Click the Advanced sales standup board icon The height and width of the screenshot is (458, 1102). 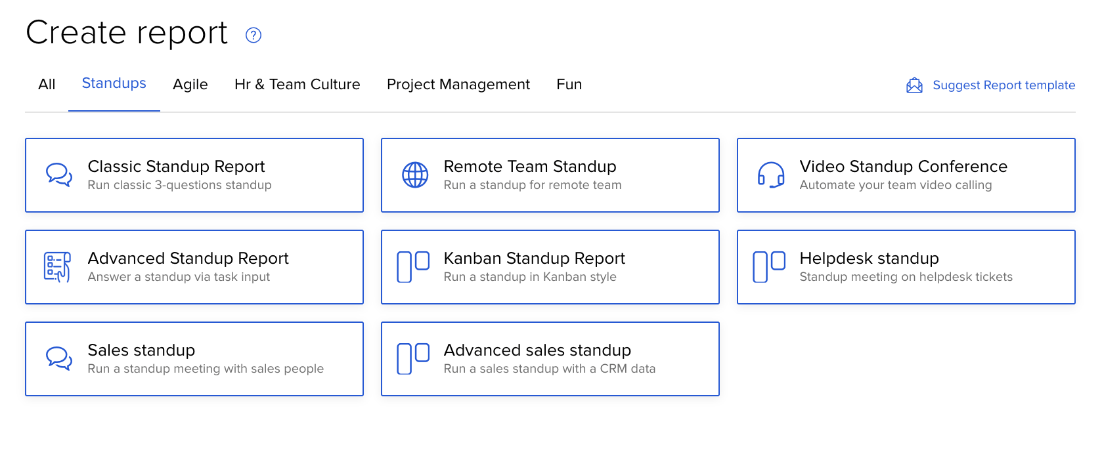coord(413,359)
